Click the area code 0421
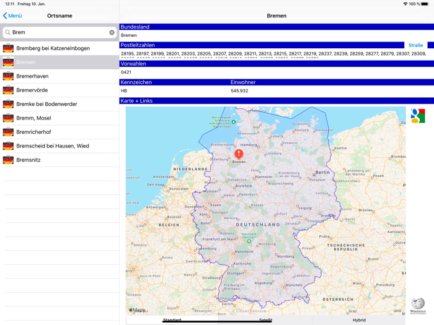Screen dimensions: 434x325 126,72
